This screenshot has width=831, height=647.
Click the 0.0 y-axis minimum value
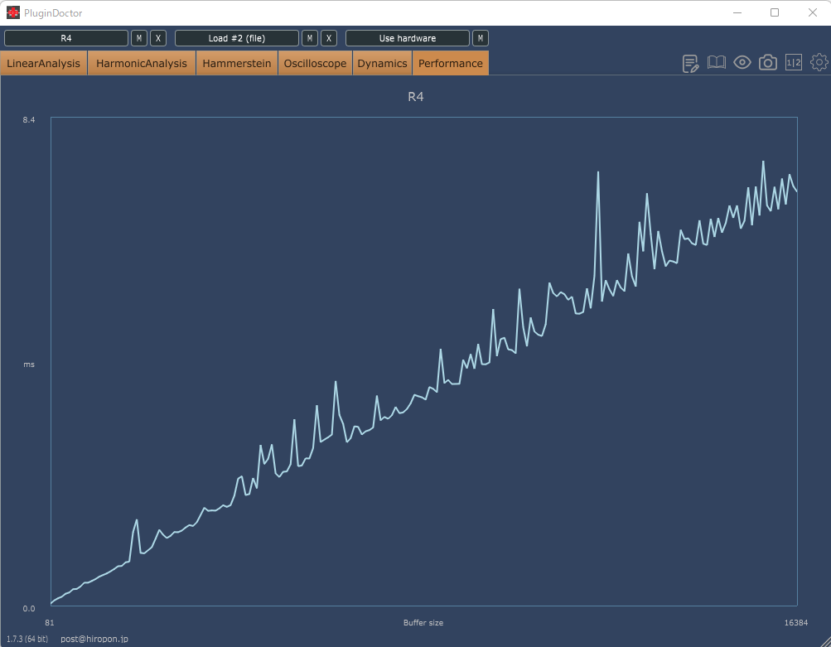click(29, 608)
